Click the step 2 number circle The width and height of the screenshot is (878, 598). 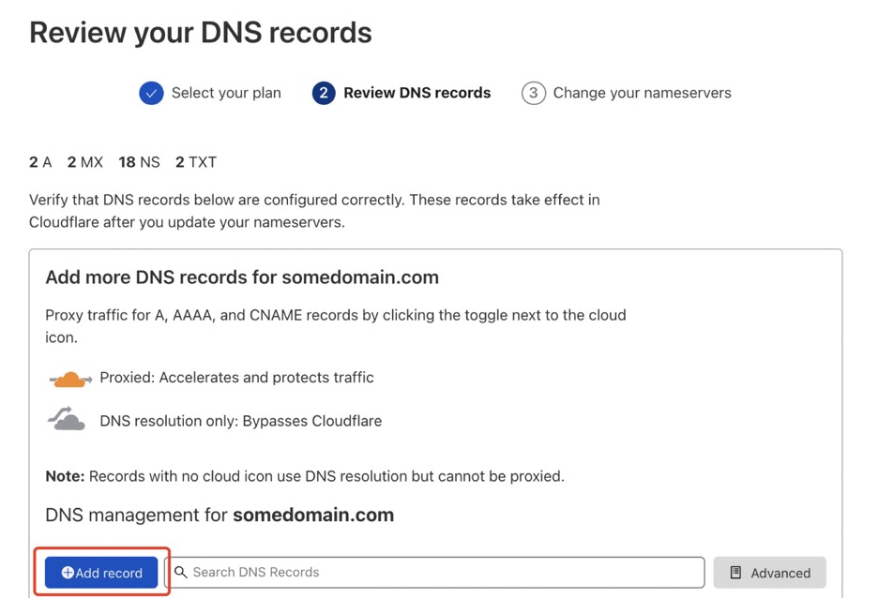(324, 93)
